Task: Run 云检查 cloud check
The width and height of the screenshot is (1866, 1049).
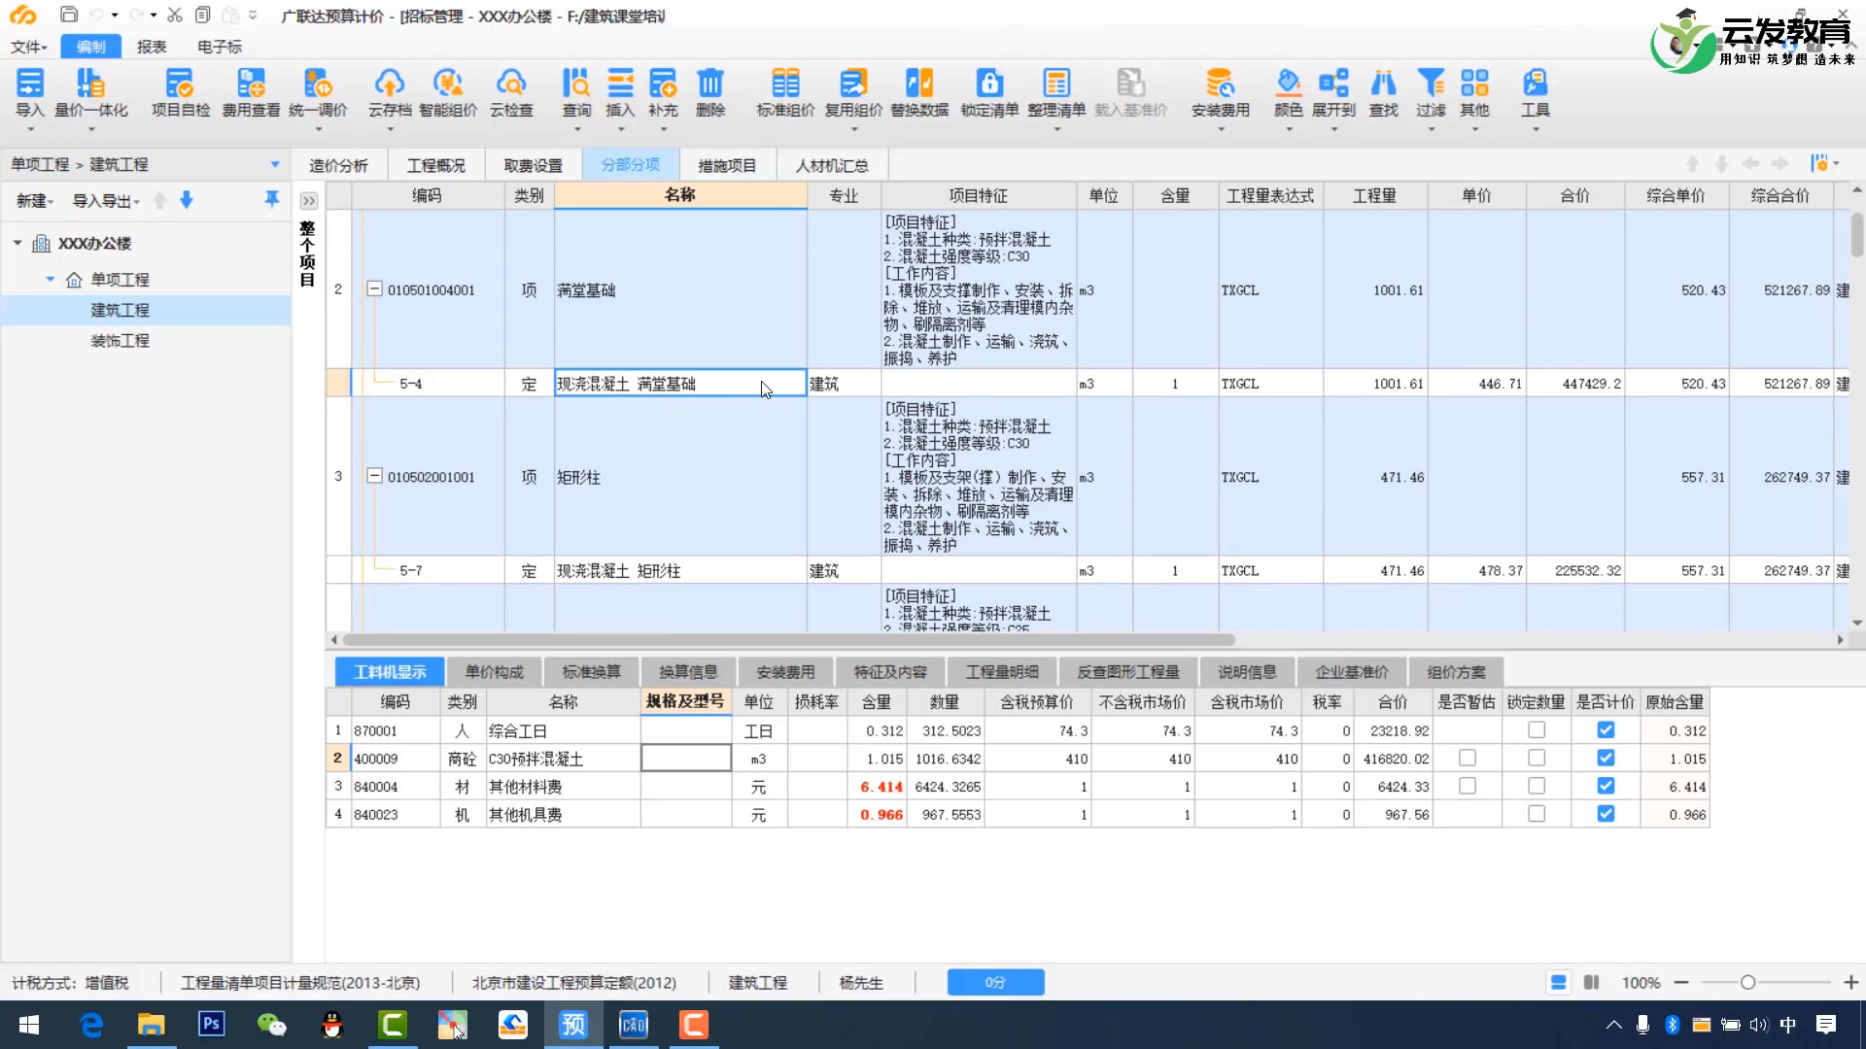Action: coord(511,94)
